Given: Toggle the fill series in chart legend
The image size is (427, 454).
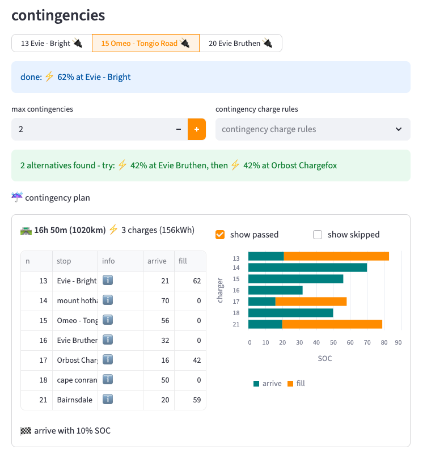Looking at the screenshot, I should pyautogui.click(x=296, y=384).
